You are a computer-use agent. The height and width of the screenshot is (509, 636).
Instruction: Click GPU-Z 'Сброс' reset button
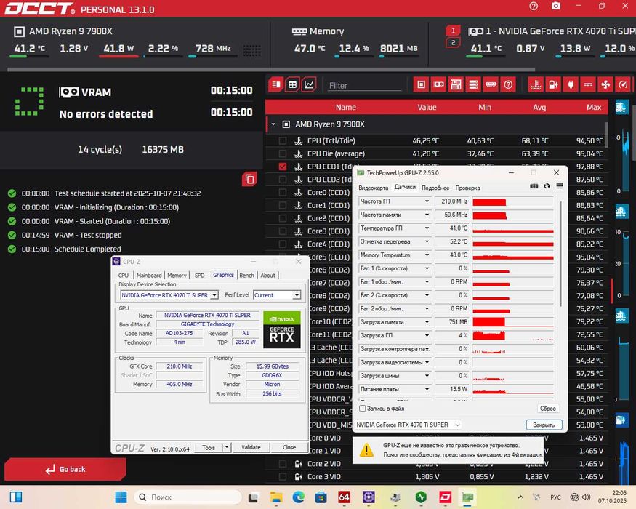click(547, 409)
